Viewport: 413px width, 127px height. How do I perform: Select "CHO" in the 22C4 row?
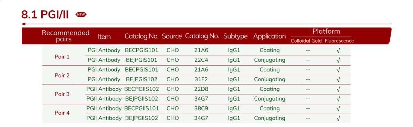[x=172, y=60]
